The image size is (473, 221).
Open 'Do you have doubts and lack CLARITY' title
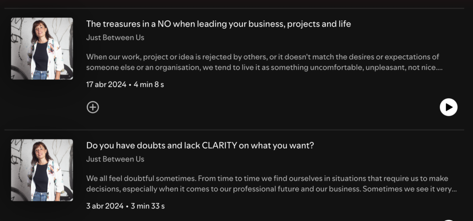coord(200,145)
